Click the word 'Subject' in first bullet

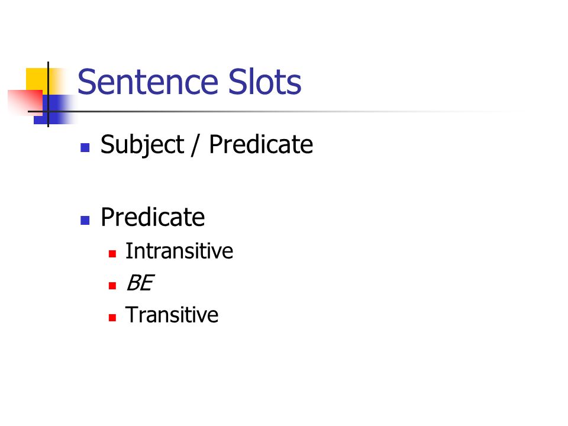pos(142,144)
